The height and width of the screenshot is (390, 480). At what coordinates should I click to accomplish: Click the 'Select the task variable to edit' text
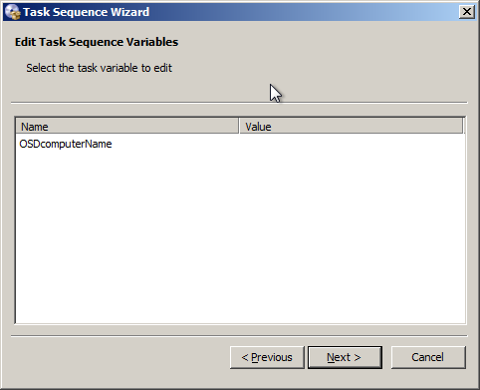pos(99,68)
